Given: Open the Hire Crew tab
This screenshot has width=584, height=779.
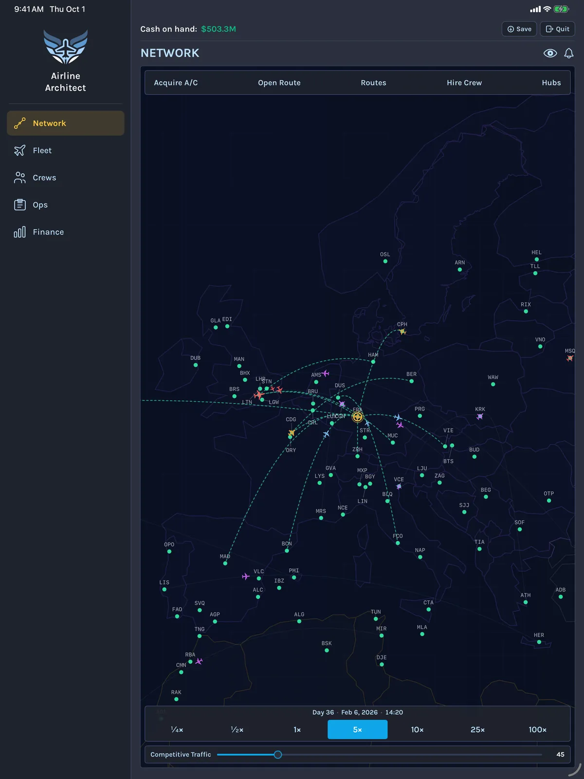Looking at the screenshot, I should (x=464, y=83).
